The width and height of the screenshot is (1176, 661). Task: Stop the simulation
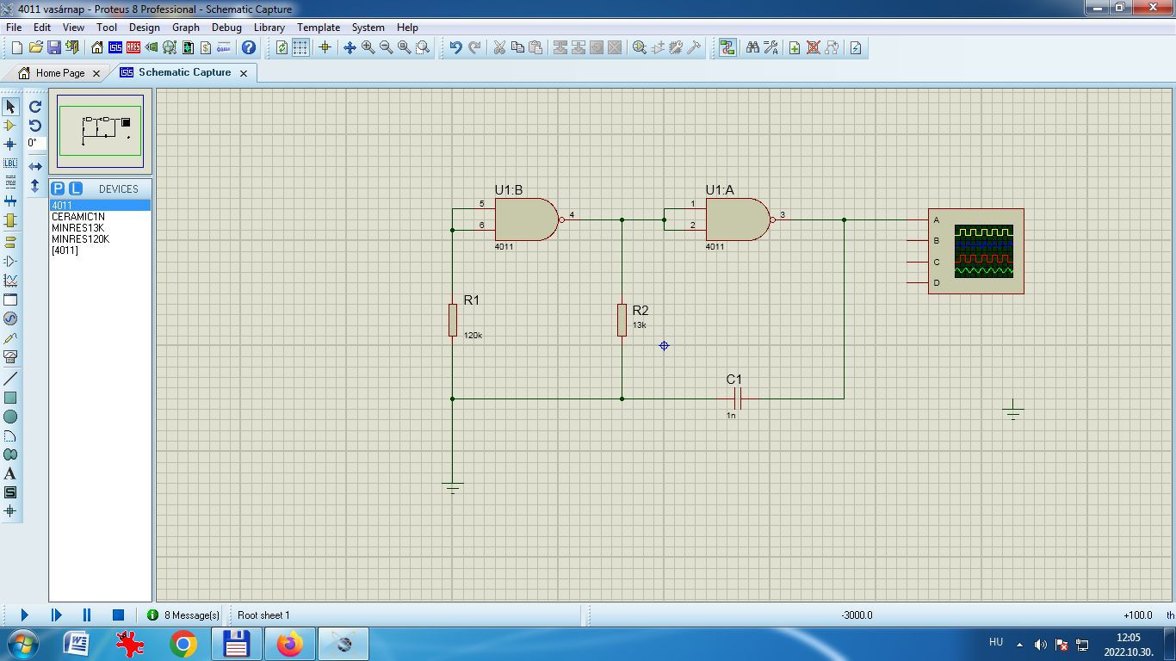click(x=118, y=615)
